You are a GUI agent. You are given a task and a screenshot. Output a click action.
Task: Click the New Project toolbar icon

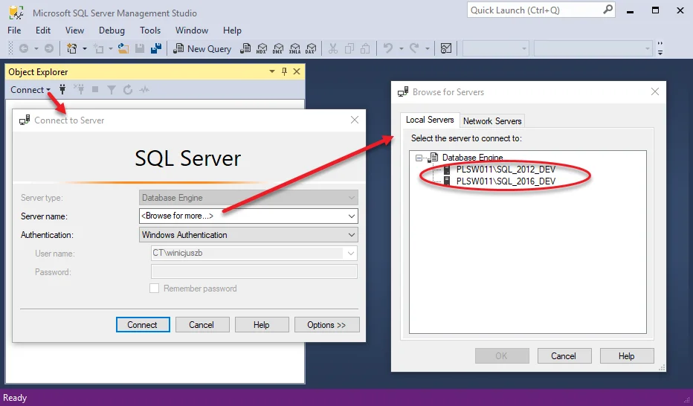point(71,48)
